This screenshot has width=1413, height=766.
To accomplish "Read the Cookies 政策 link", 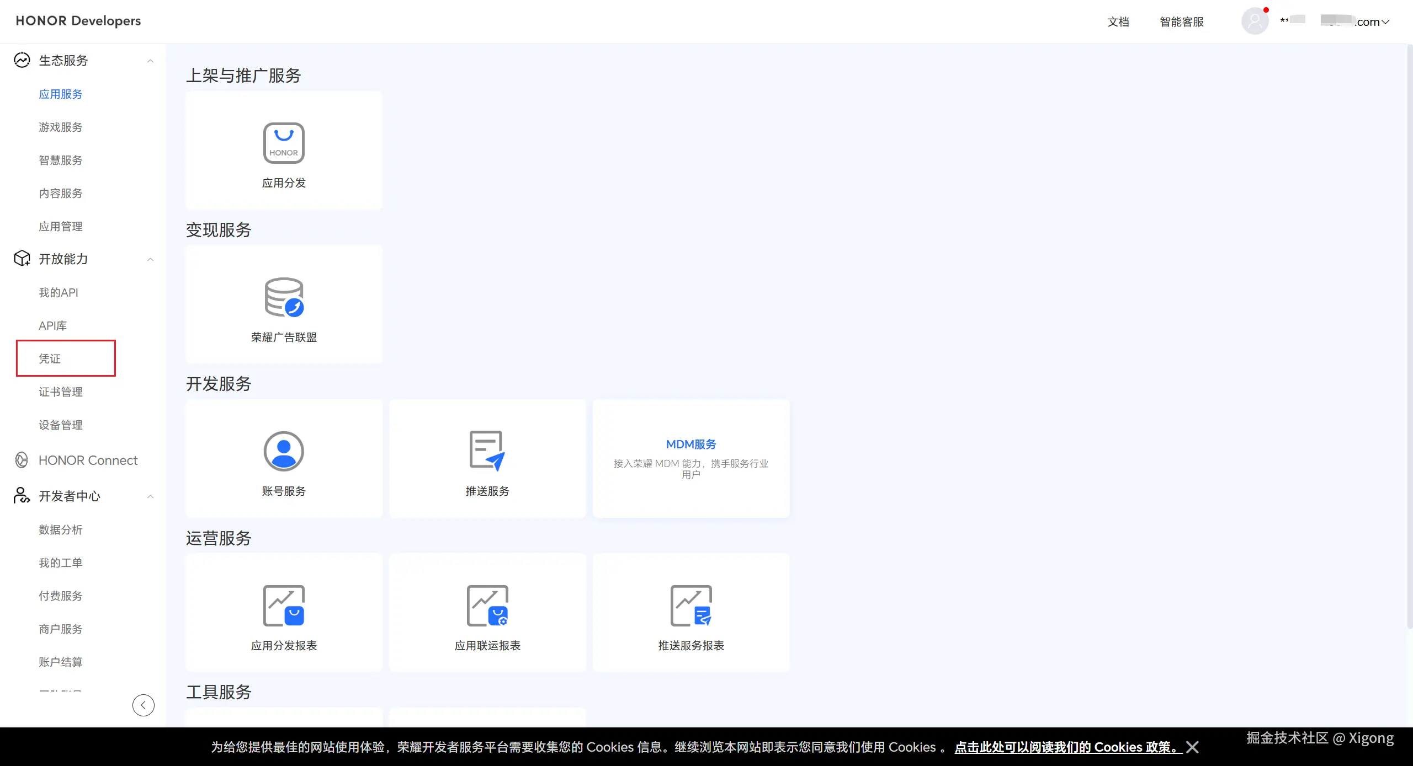I will pos(1067,747).
